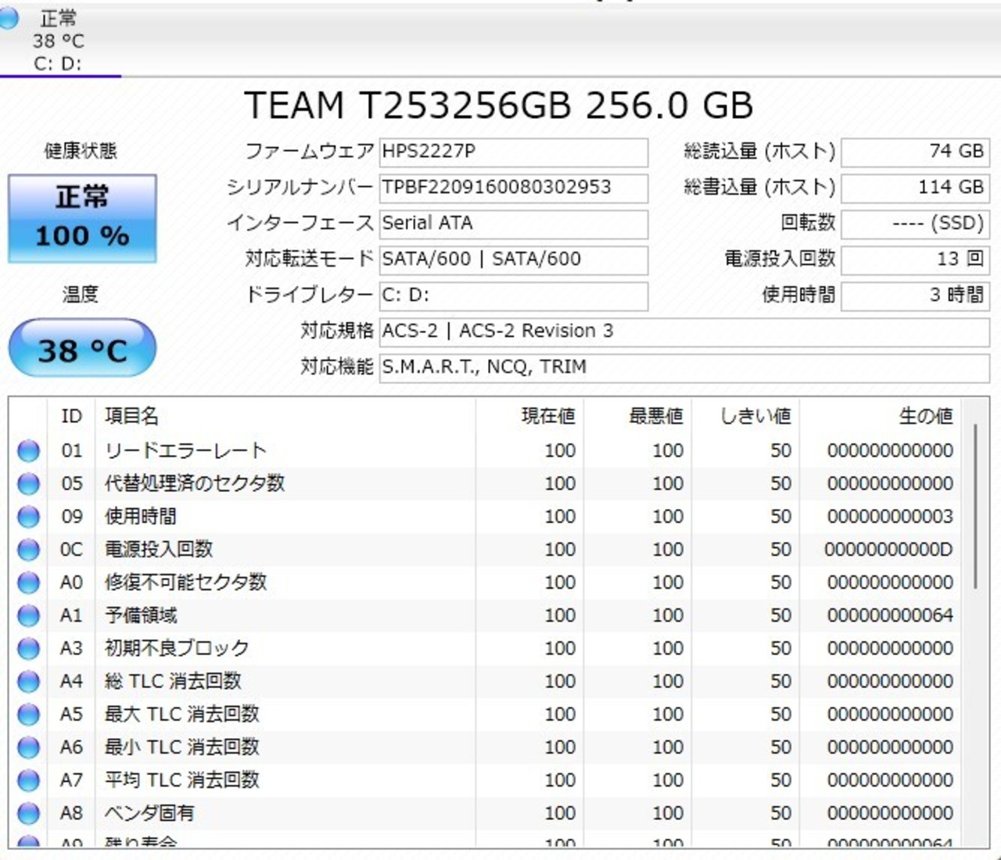1001x860 pixels.
Task: Click the blue status icon for row 09
Action: pos(28,517)
